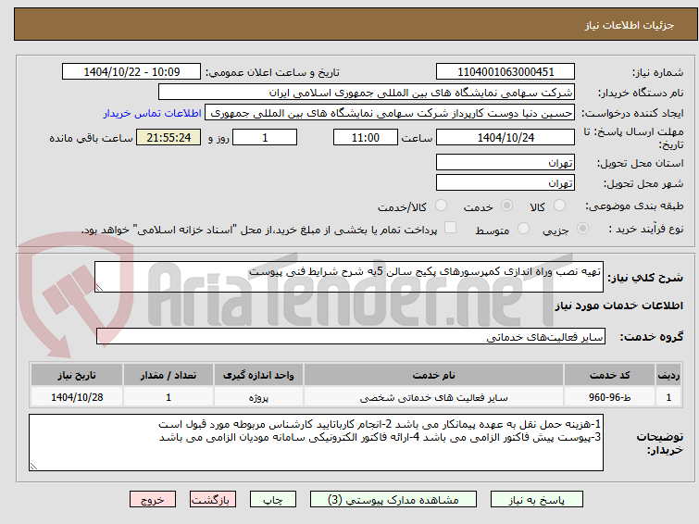Viewport: 699px width, 524px height.
Task: Select the خدمت radio button
Action: (506, 206)
